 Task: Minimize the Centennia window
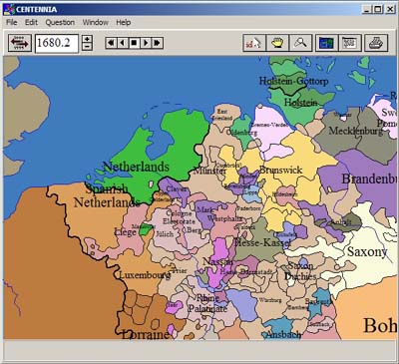366,9
